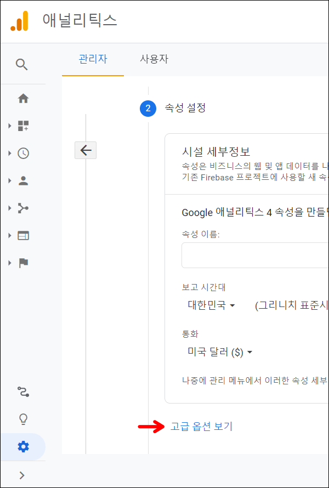
Task: Open the Customization dashboard icon
Action: tap(24, 126)
